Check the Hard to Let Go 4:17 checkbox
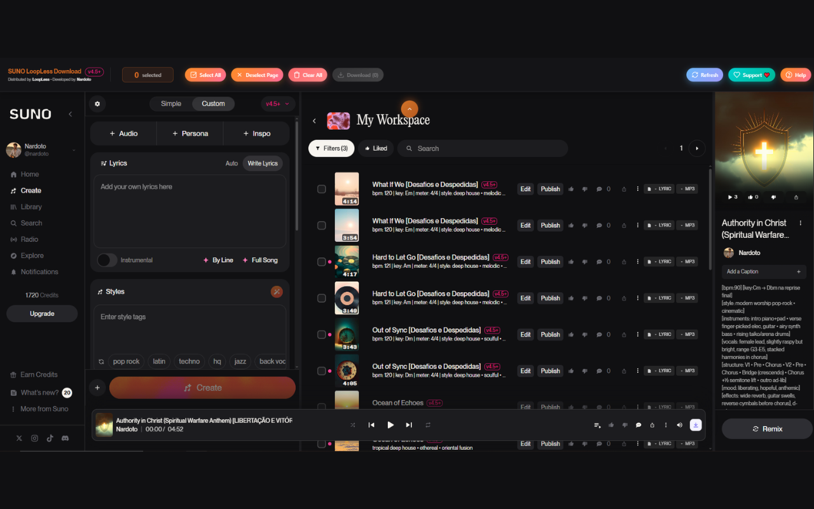Screen dimensions: 814x509 [322, 261]
